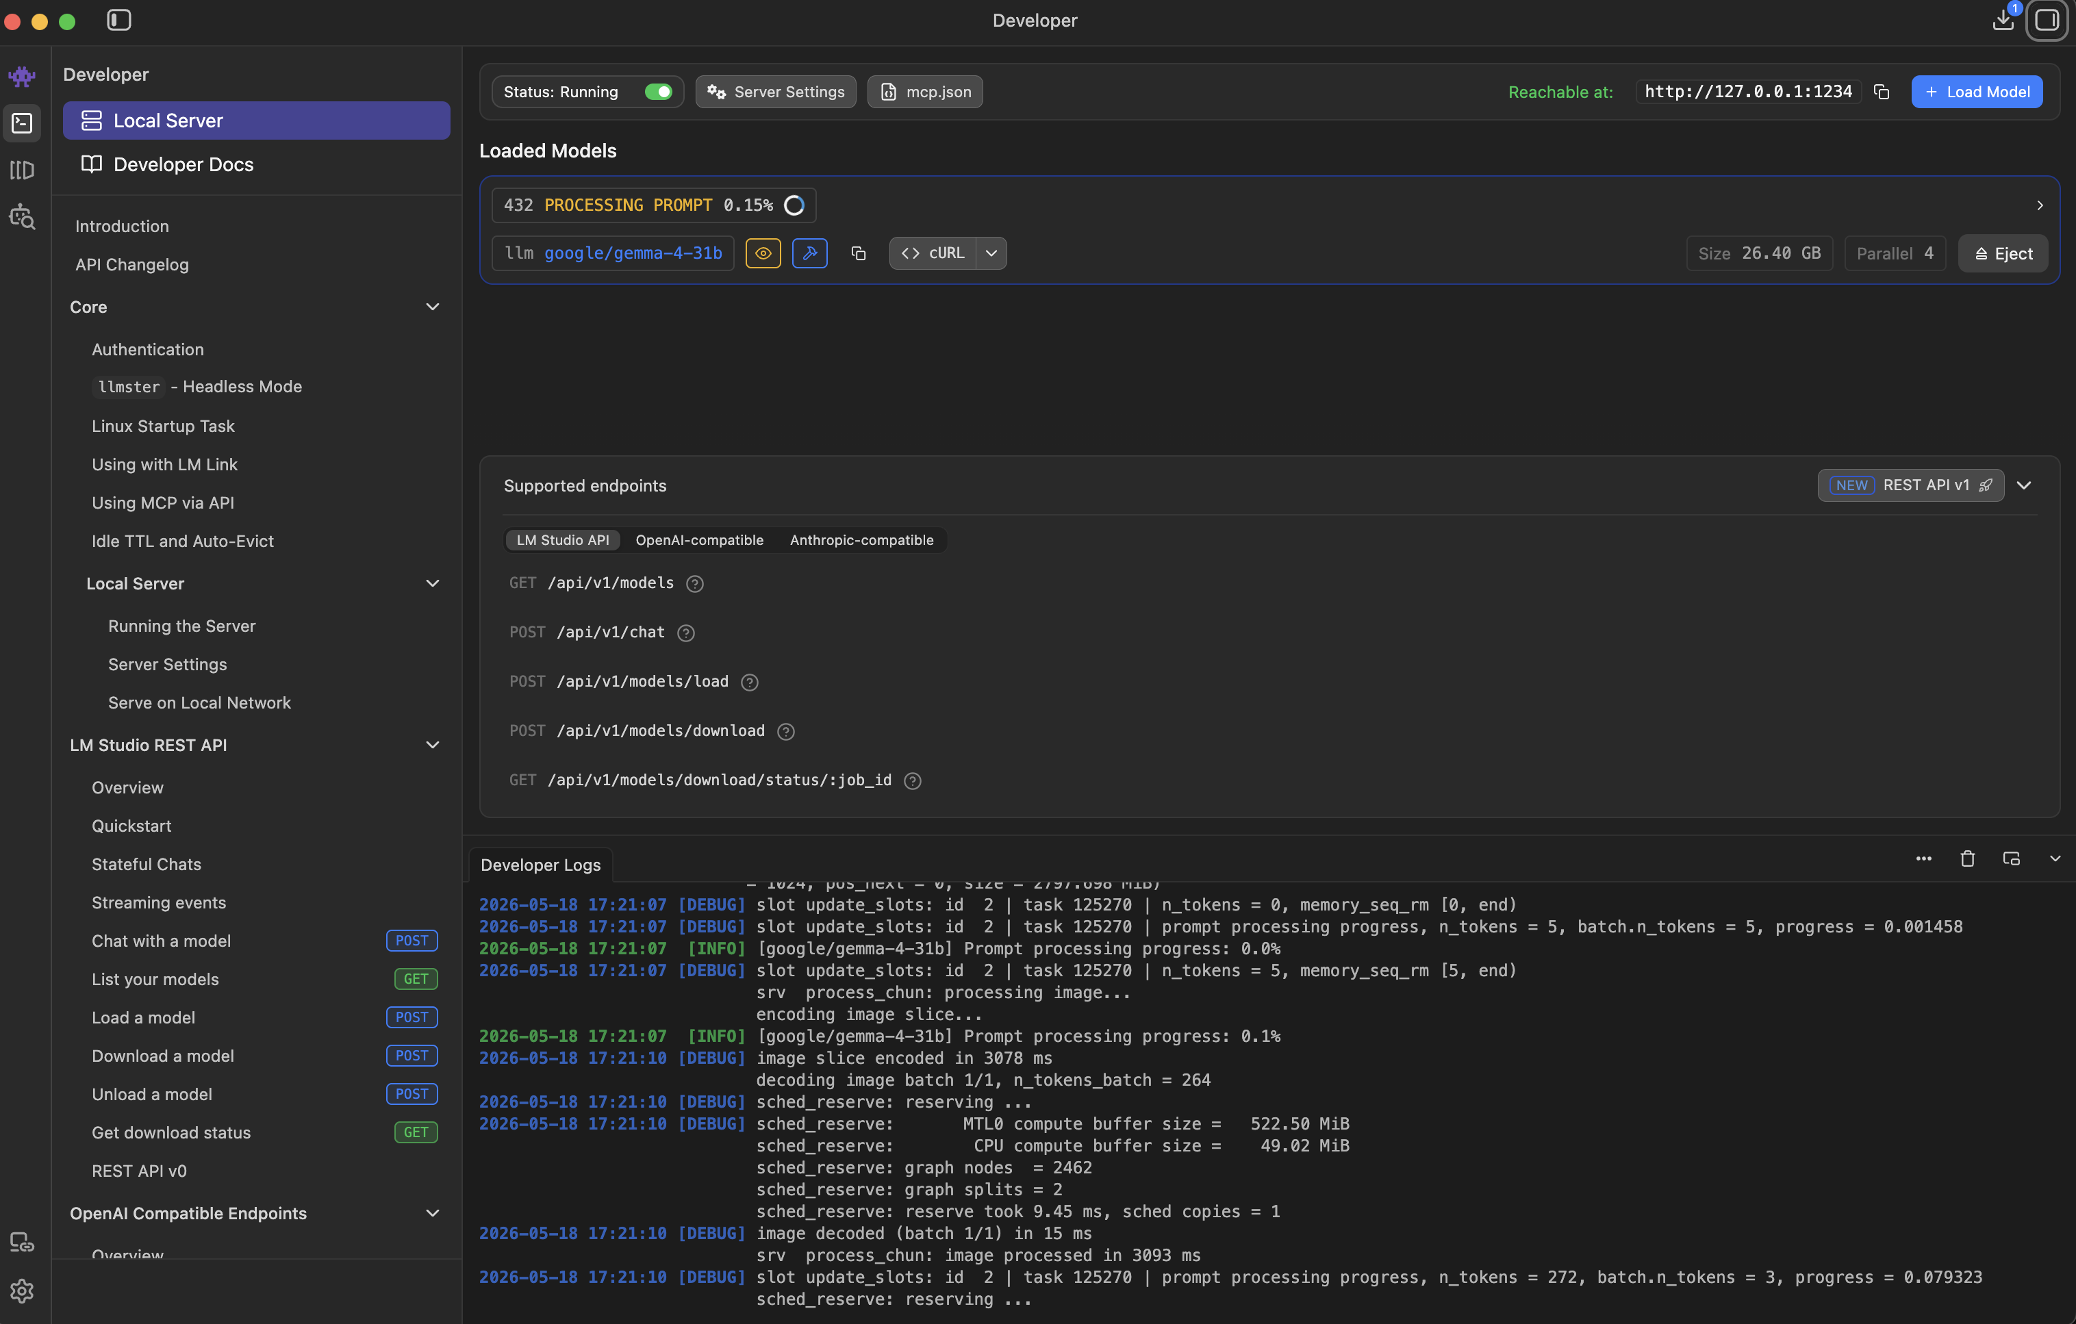Click the google/gemma-4-31b model name
Viewport: 2076px width, 1324px height.
633,253
